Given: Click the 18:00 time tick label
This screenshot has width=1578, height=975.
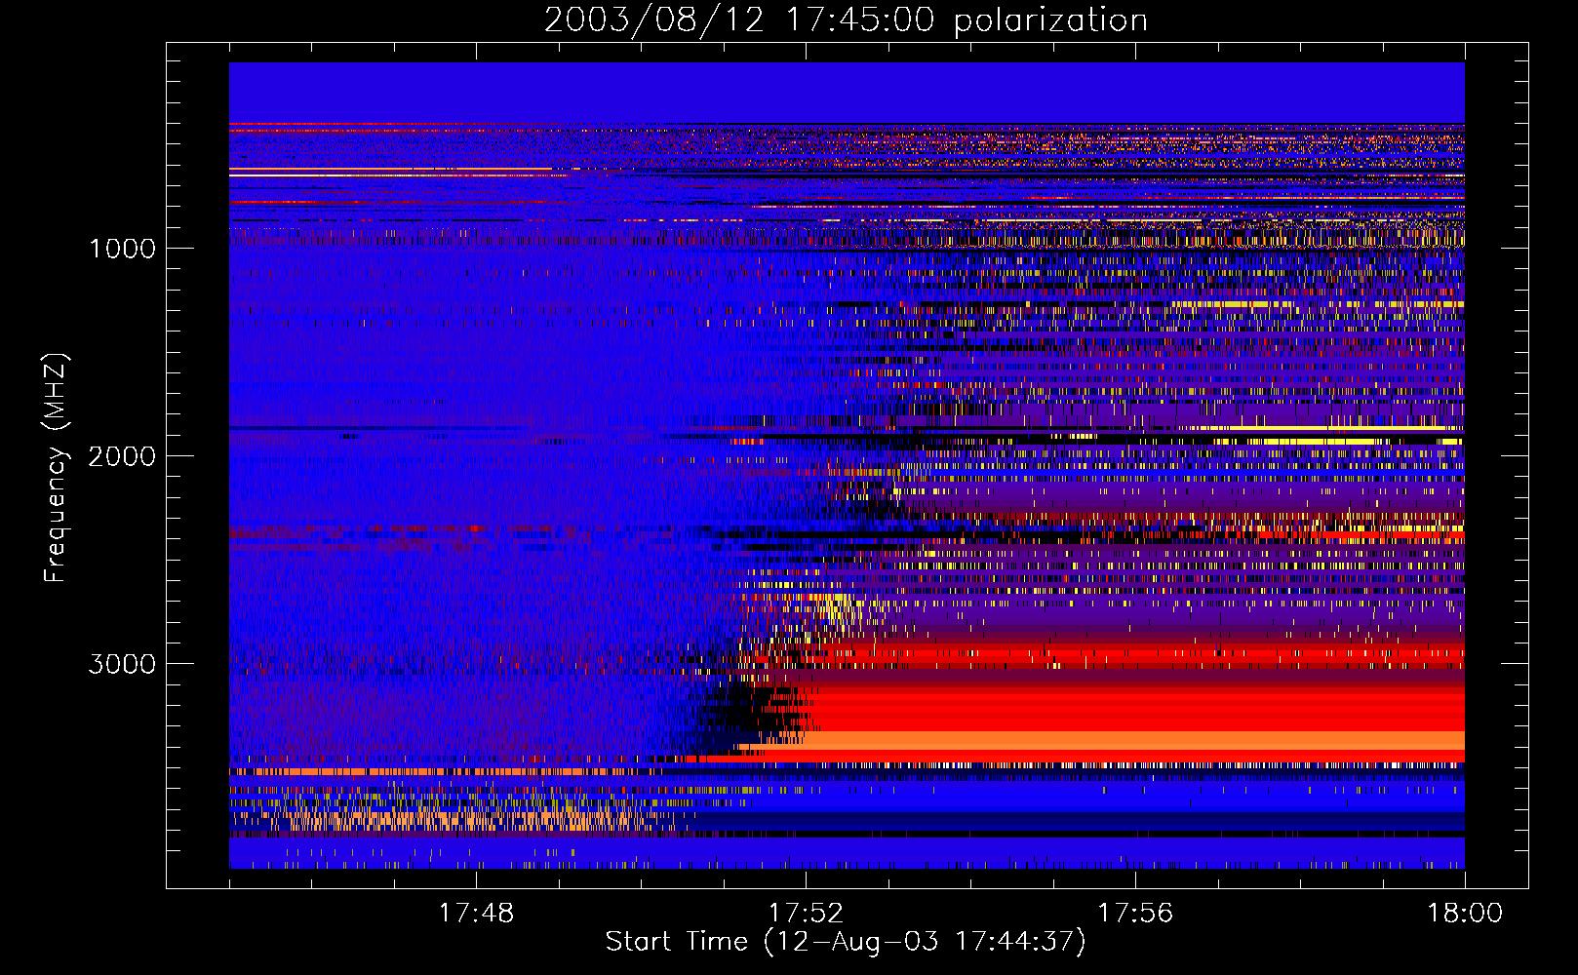Looking at the screenshot, I should (1465, 913).
